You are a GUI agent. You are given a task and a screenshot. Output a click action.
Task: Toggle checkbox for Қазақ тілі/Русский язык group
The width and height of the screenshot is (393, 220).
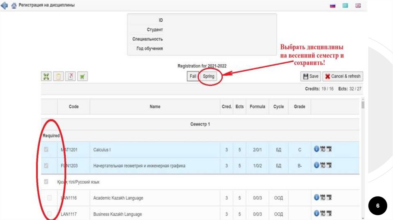click(46, 182)
